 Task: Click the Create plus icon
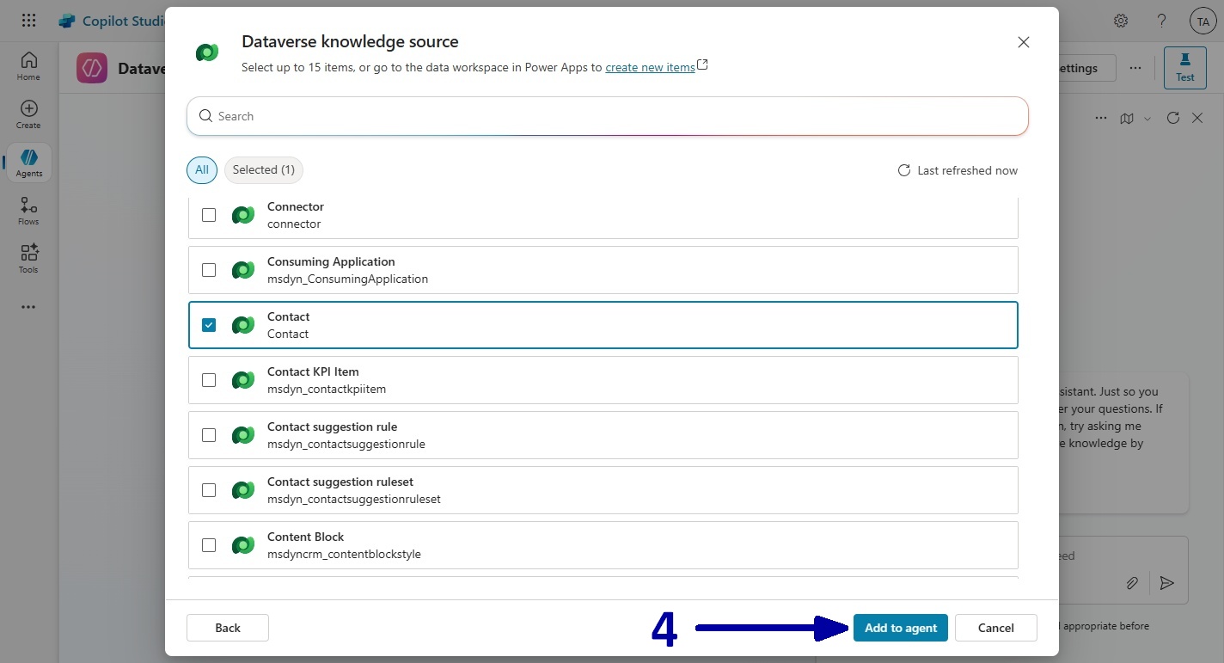28,114
